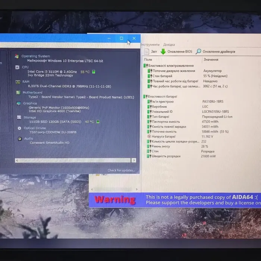Image resolution: width=261 pixels, height=261 pixels.
Task: Click the Поле column header
Action: 148,60
